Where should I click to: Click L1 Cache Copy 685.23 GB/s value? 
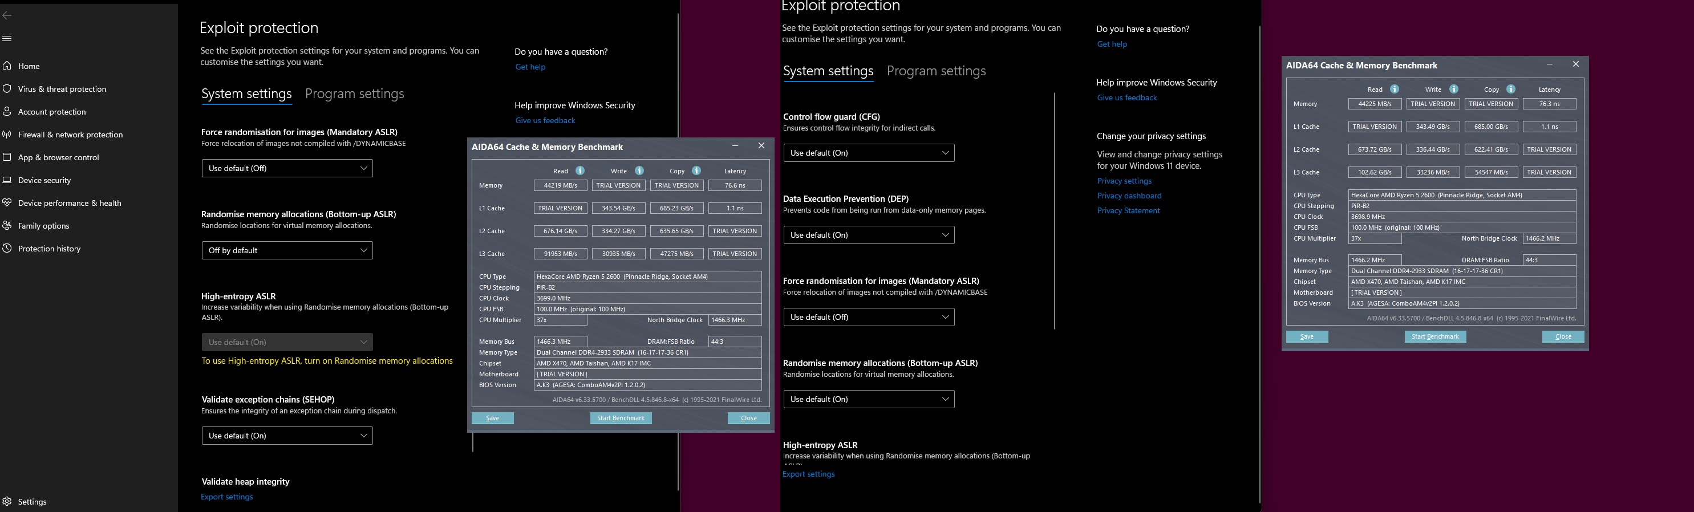(x=676, y=208)
